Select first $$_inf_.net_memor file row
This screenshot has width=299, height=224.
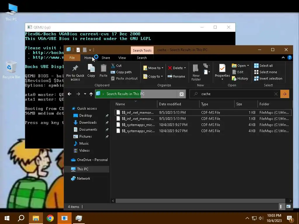(203, 113)
